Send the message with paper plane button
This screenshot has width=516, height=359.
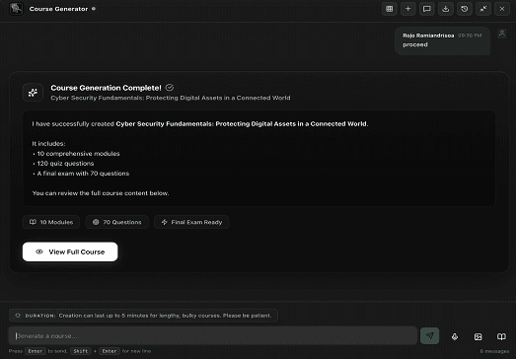pyautogui.click(x=429, y=335)
